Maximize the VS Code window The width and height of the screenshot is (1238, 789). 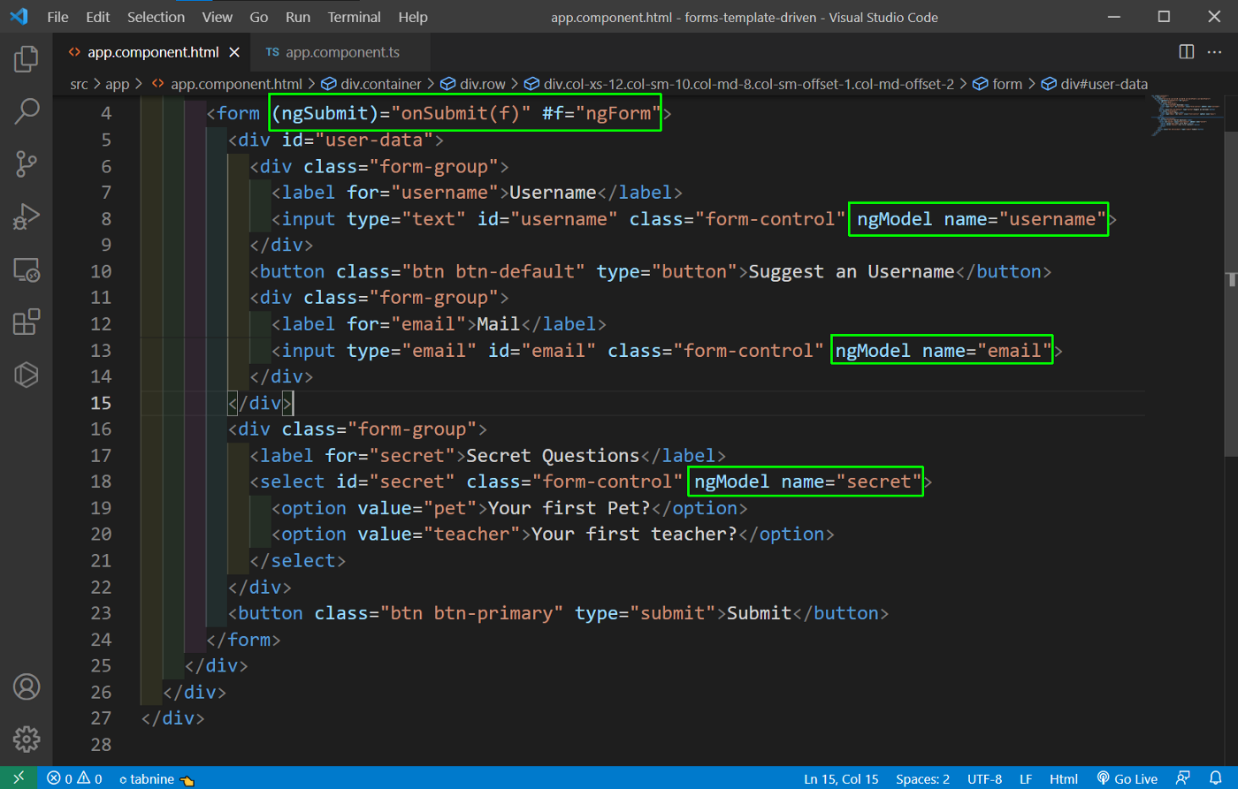1164,17
